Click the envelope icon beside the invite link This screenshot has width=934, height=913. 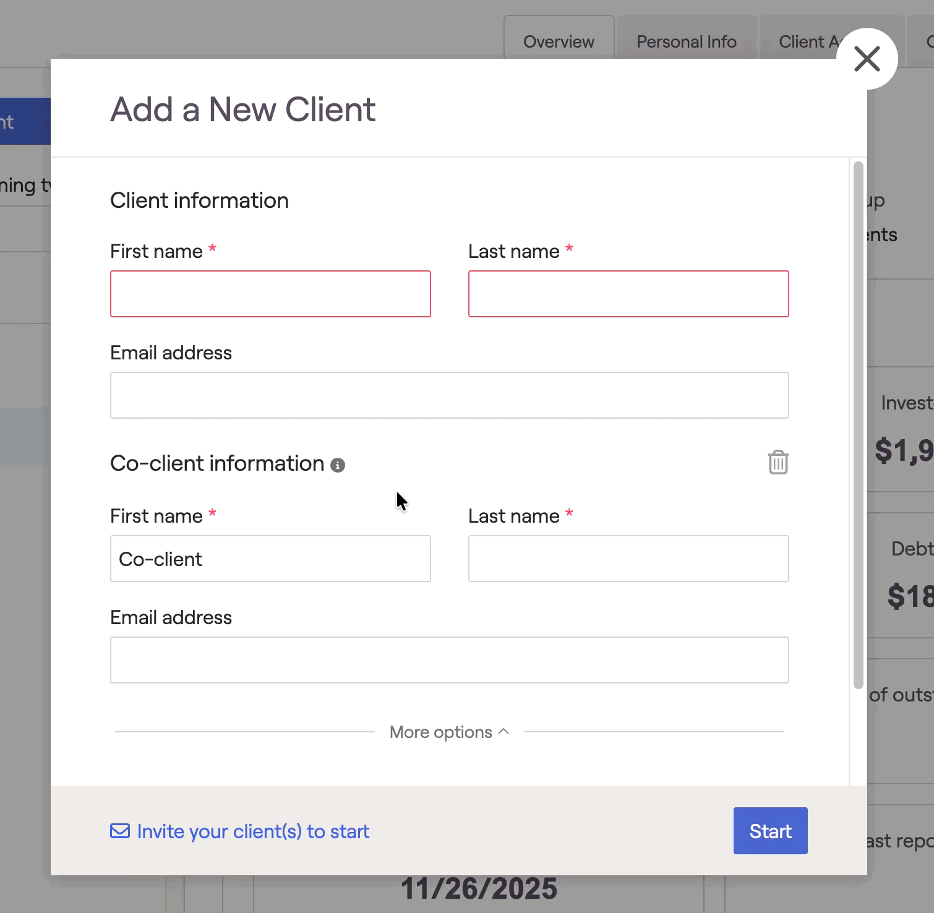(x=120, y=831)
